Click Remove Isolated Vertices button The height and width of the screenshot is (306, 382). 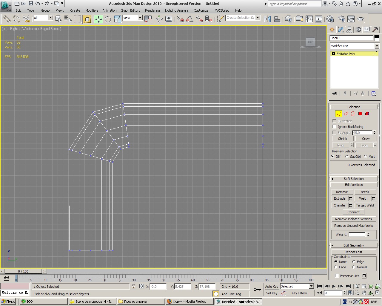(x=353, y=219)
